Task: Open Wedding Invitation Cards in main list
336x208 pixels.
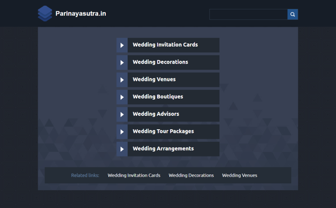Action: pyautogui.click(x=165, y=45)
